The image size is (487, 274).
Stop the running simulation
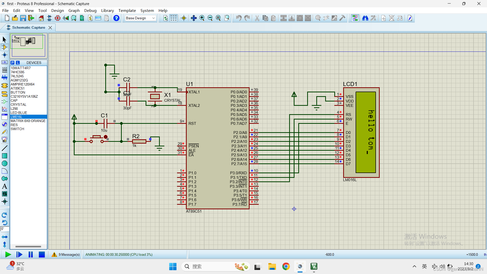pyautogui.click(x=42, y=254)
